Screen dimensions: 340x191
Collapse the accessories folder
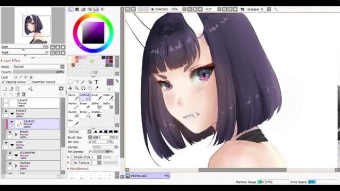(16, 155)
